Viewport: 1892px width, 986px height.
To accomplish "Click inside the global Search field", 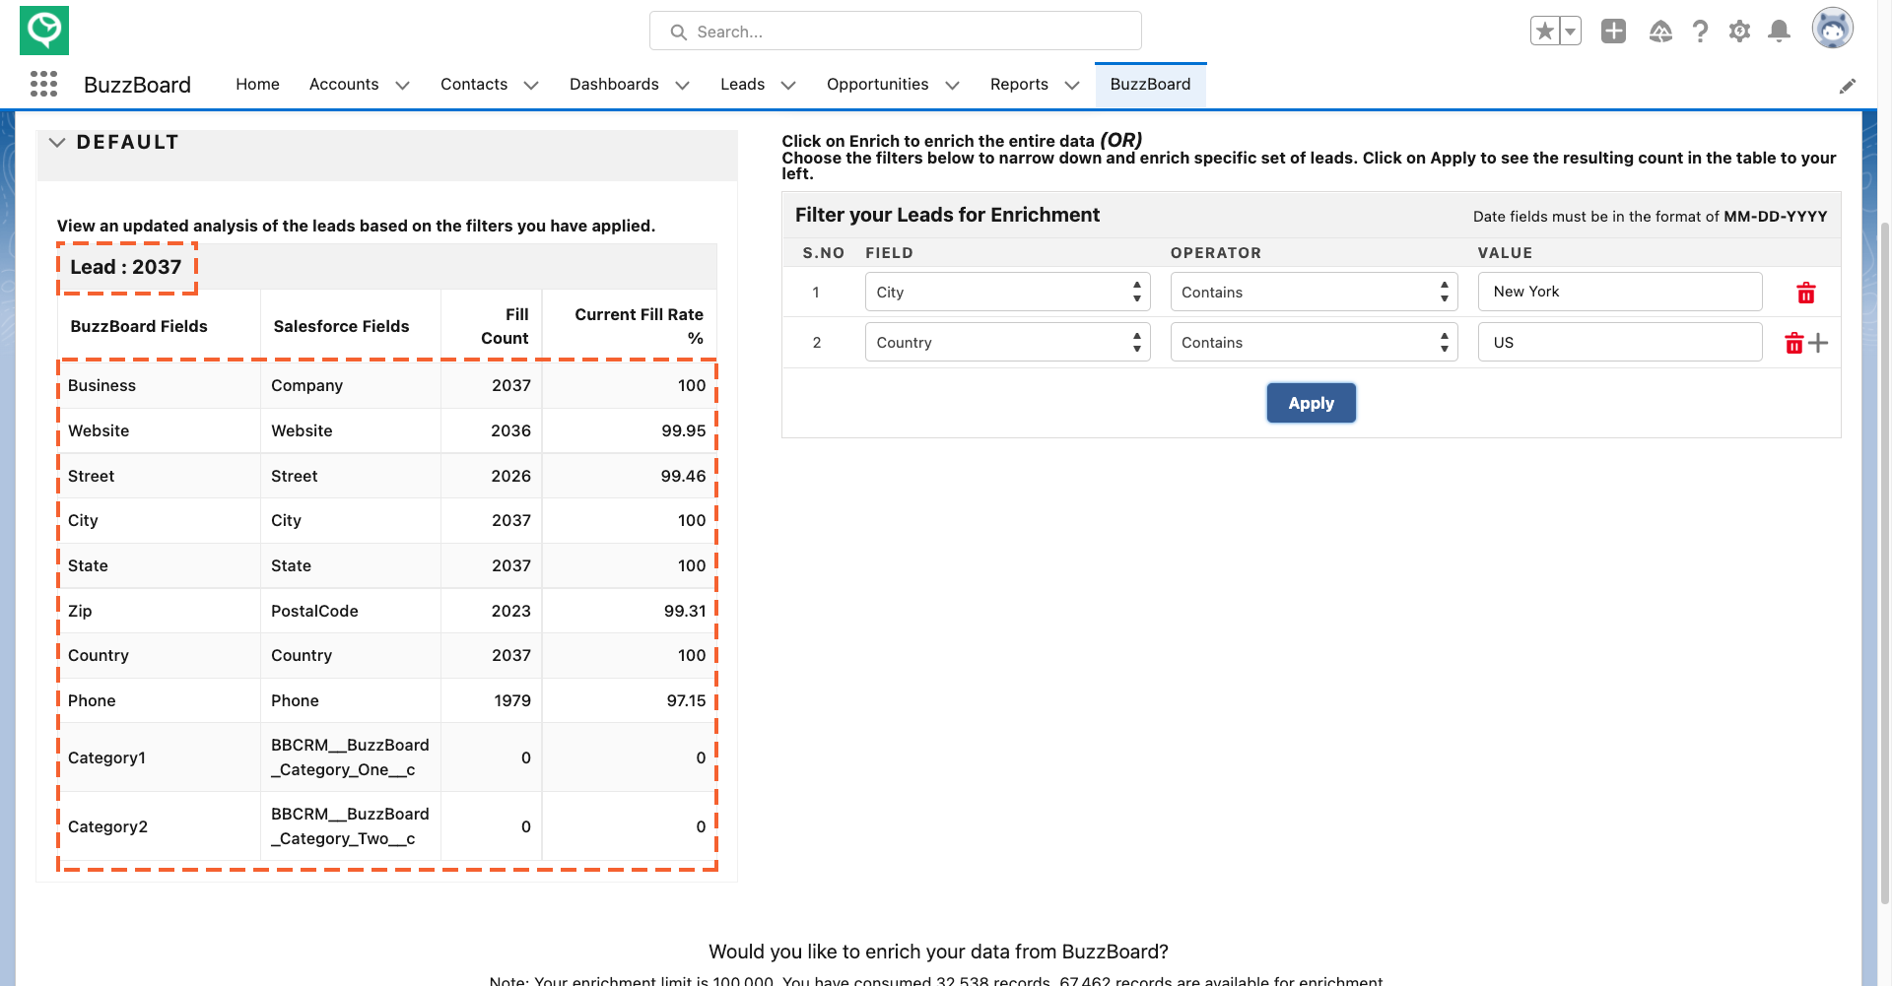I will [895, 32].
